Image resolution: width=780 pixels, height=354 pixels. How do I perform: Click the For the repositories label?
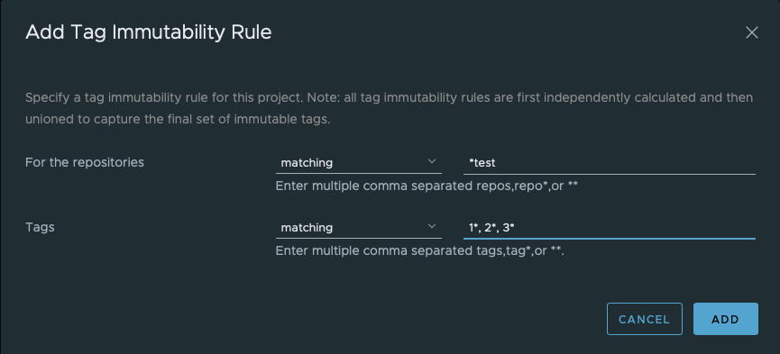(x=85, y=162)
